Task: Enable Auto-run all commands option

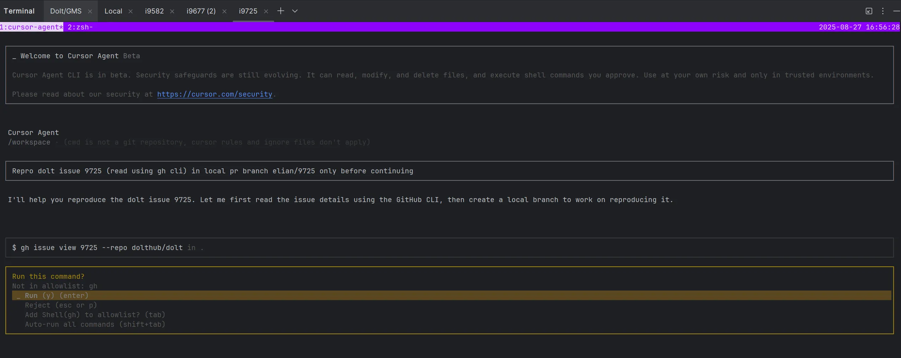Action: click(x=95, y=324)
